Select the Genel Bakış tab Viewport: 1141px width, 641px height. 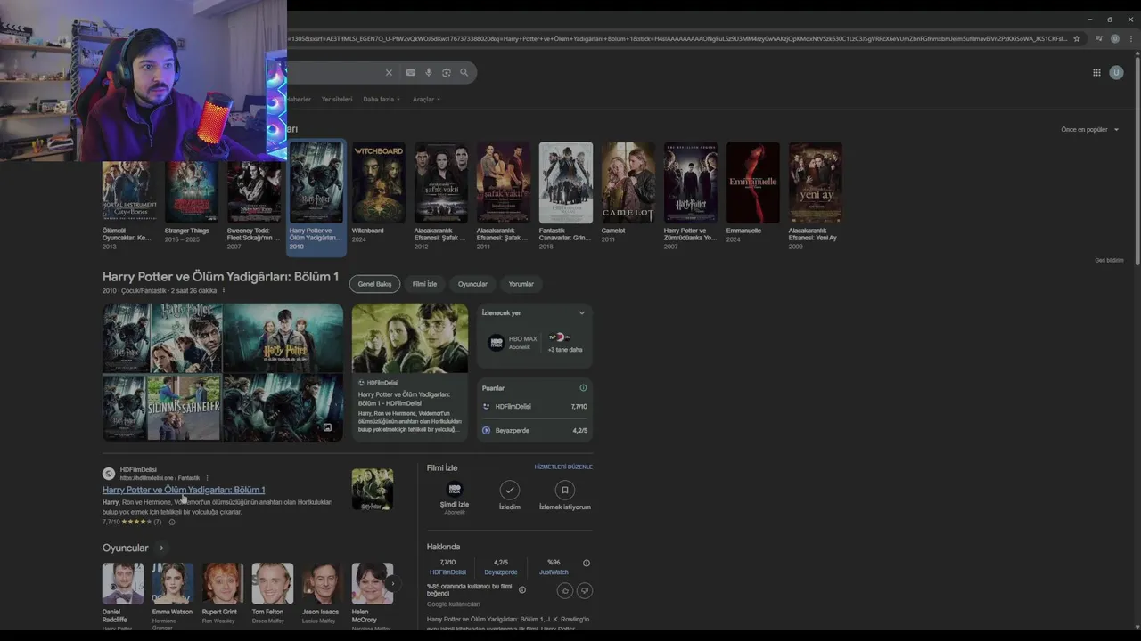pyautogui.click(x=374, y=284)
